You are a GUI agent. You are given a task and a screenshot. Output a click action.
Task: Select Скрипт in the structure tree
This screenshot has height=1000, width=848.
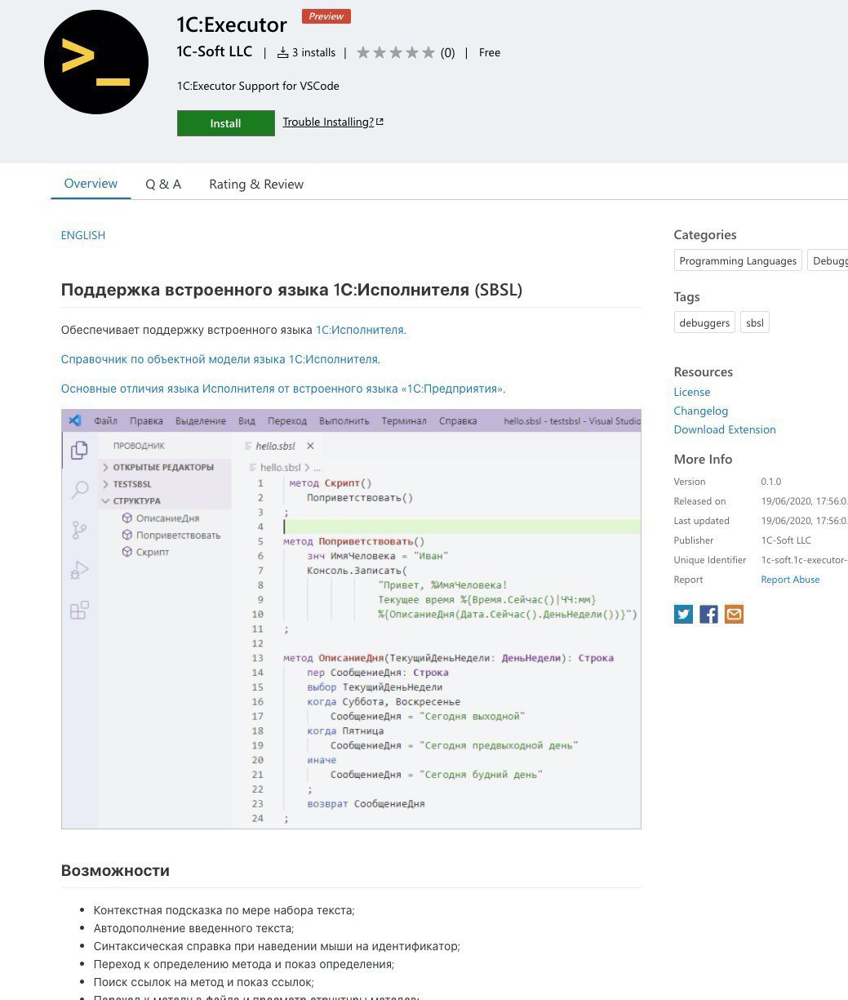click(153, 552)
